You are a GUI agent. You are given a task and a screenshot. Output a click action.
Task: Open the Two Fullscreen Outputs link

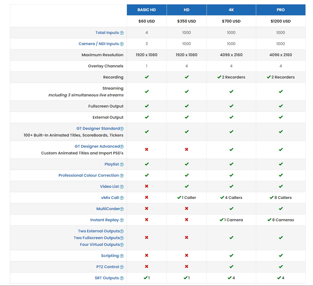click(97, 238)
